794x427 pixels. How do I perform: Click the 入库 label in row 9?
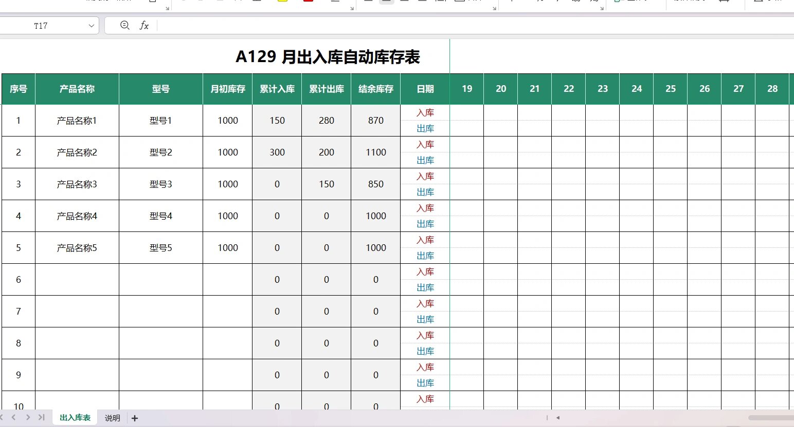[x=425, y=367]
